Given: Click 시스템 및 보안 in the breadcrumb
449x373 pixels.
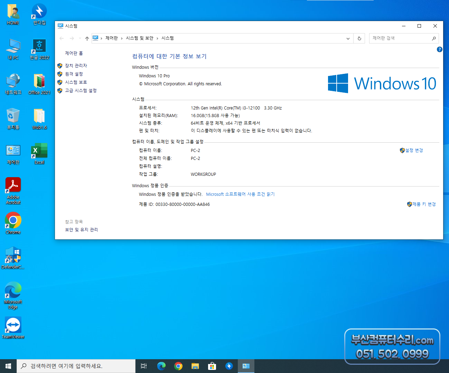Looking at the screenshot, I should [x=140, y=38].
